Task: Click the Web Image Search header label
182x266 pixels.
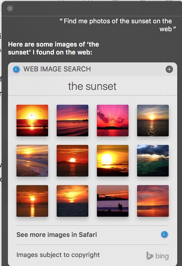Action: 57,69
